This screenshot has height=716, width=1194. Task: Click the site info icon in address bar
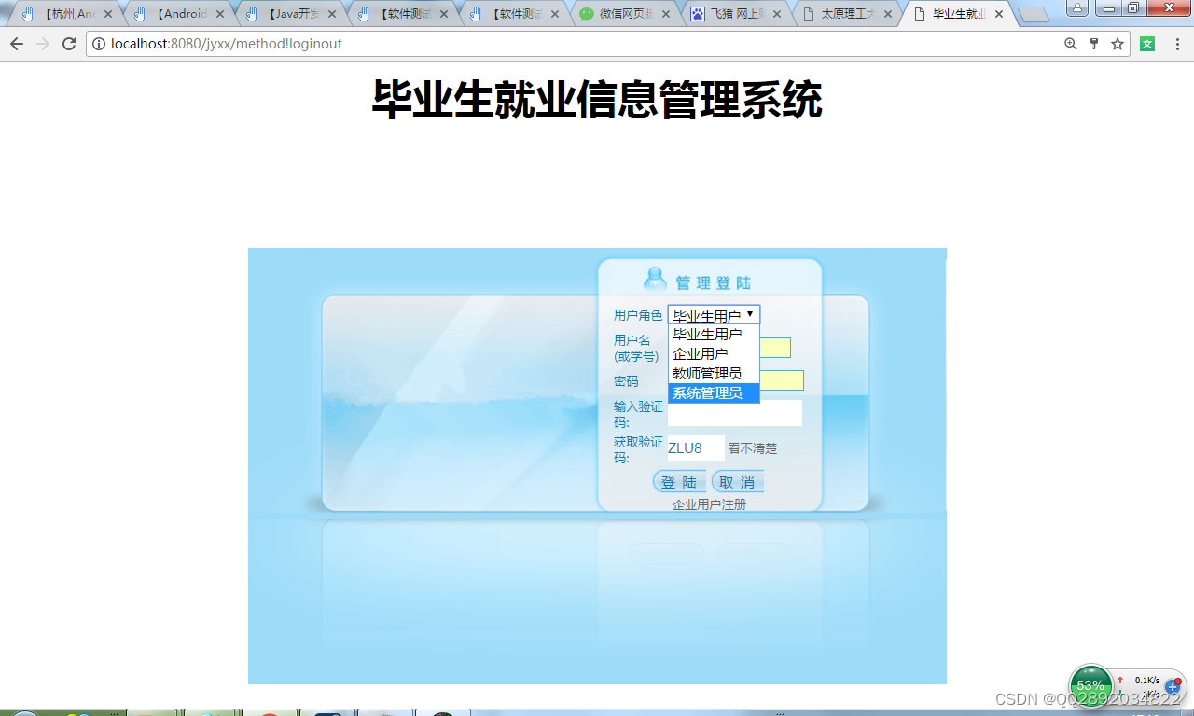point(98,43)
